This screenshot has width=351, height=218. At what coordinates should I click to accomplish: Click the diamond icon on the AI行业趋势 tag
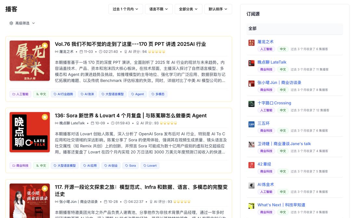click(55, 94)
